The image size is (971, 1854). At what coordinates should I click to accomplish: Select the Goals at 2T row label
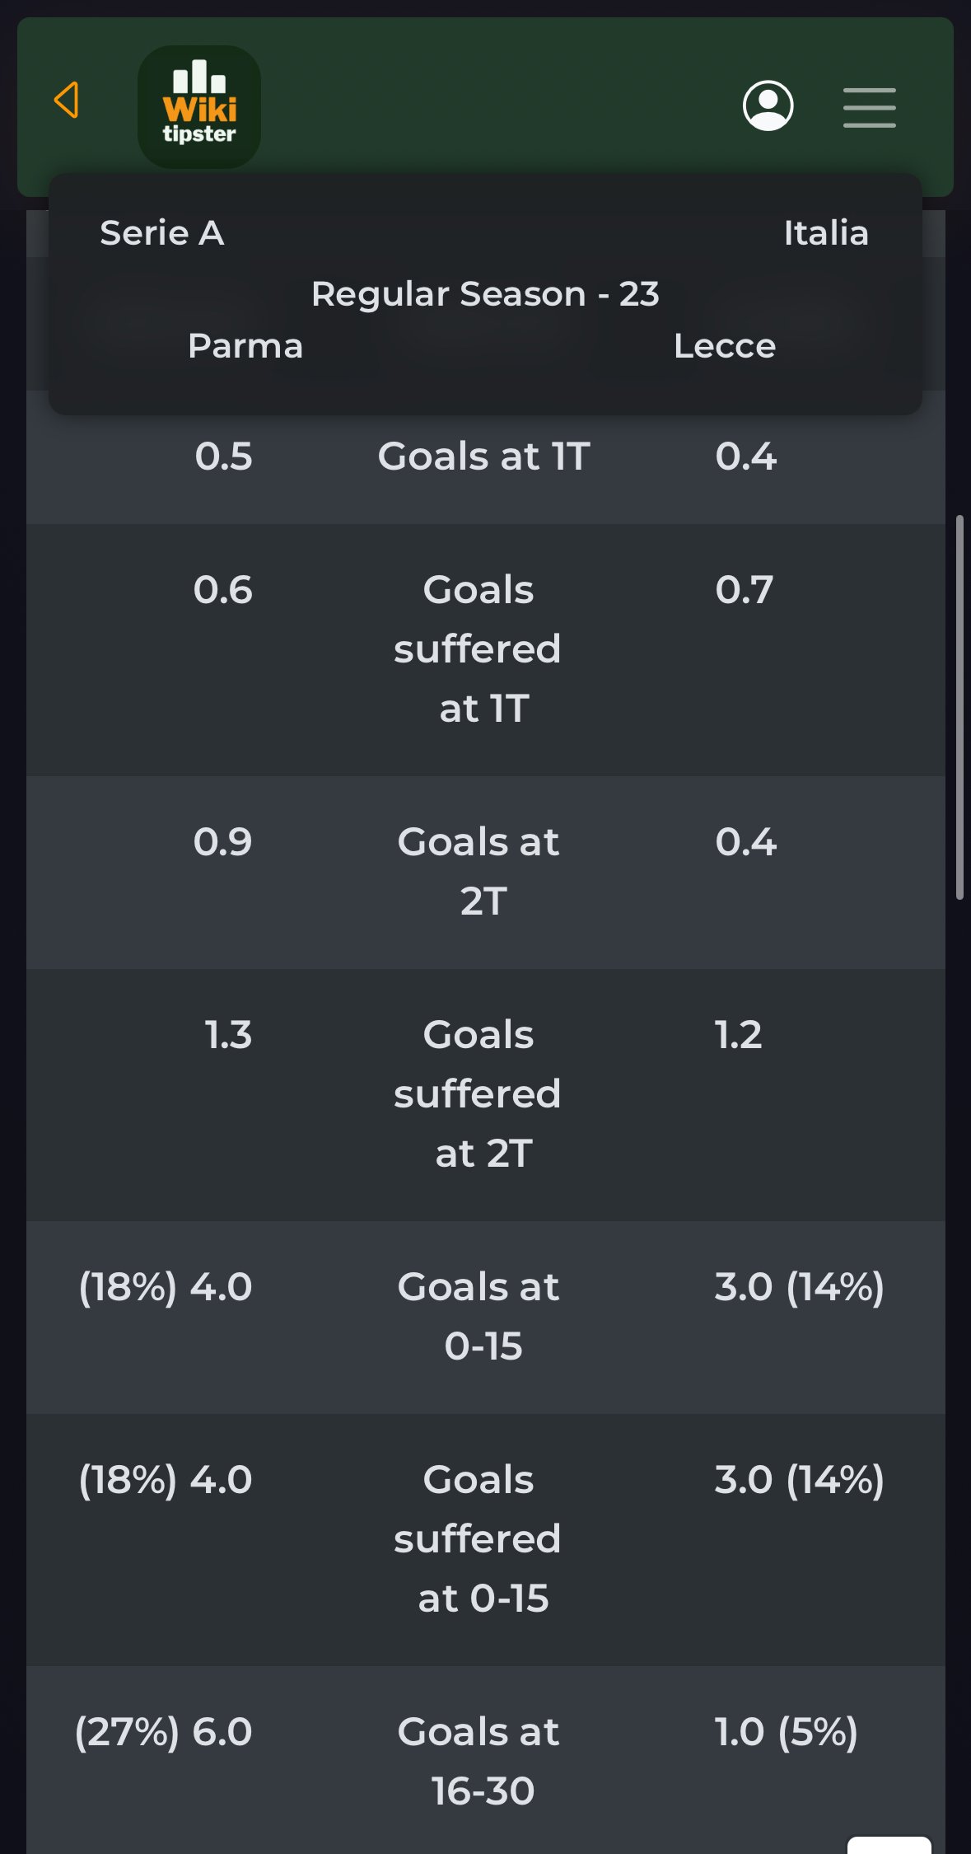click(478, 871)
